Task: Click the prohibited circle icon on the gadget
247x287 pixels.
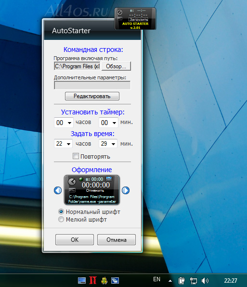Action: 120,12
